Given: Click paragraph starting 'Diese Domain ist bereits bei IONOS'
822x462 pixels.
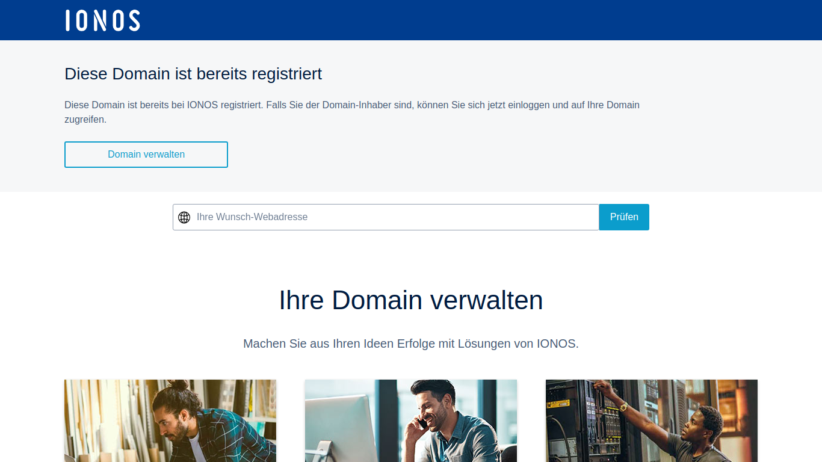Looking at the screenshot, I should pyautogui.click(x=352, y=112).
